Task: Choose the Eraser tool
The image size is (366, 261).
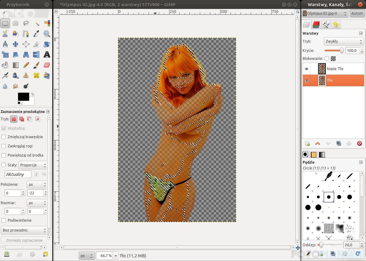Action: 47,65
